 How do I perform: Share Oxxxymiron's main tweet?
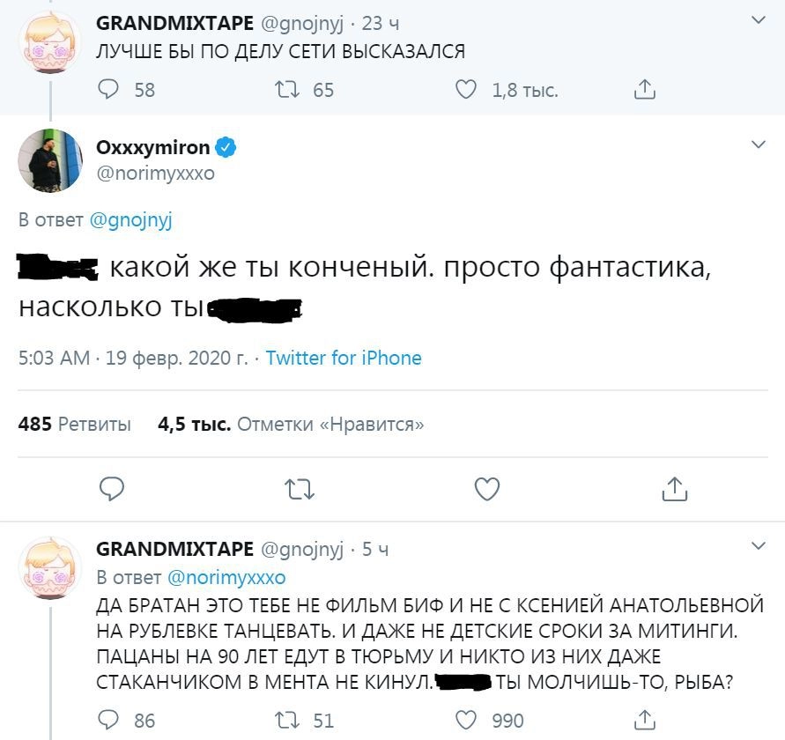(x=674, y=487)
